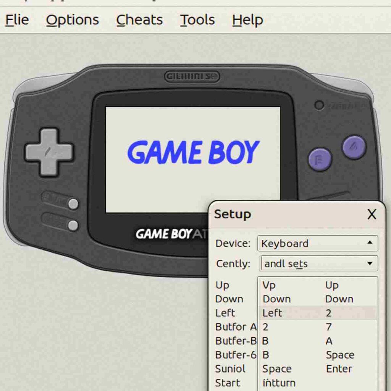The width and height of the screenshot is (391, 391).
Task: Open the Cently dropdown showing andl sets
Action: [x=318, y=263]
